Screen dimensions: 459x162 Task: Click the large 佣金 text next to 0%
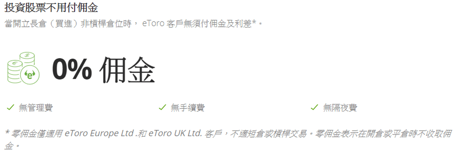pos(127,69)
